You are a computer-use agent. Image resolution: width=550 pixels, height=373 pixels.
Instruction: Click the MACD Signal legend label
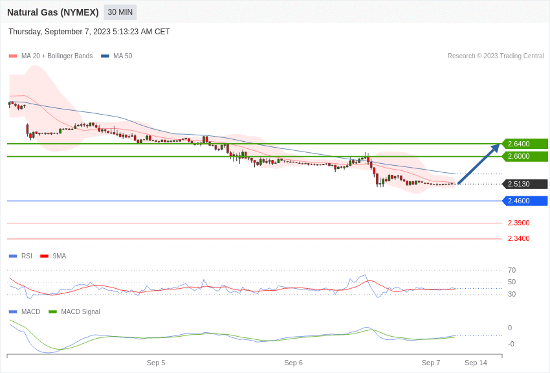(80, 311)
